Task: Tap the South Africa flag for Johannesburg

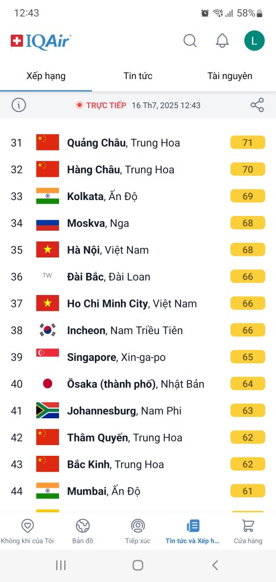Action: tap(48, 410)
